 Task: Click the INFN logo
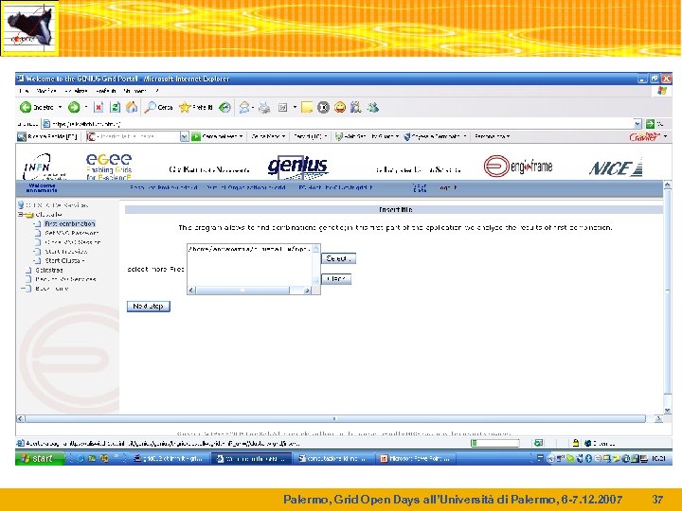tap(44, 167)
